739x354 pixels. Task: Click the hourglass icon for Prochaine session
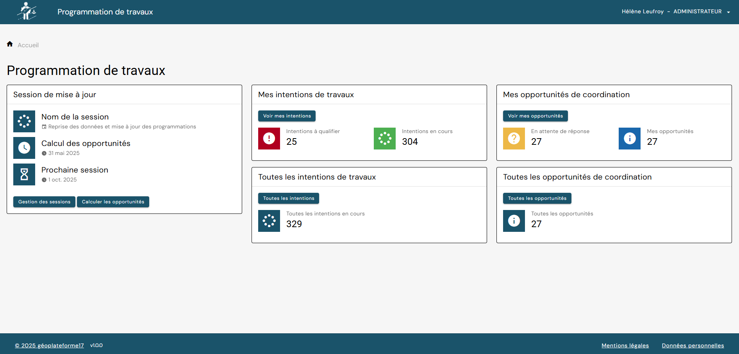(x=24, y=174)
